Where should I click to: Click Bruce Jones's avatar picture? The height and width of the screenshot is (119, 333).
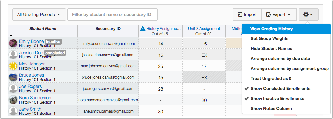pyautogui.click(x=13, y=77)
